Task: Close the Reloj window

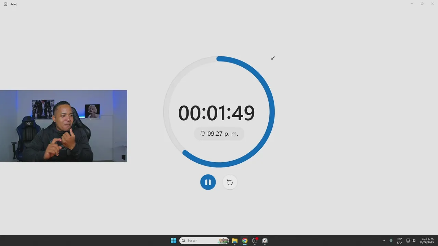Action: [433, 4]
